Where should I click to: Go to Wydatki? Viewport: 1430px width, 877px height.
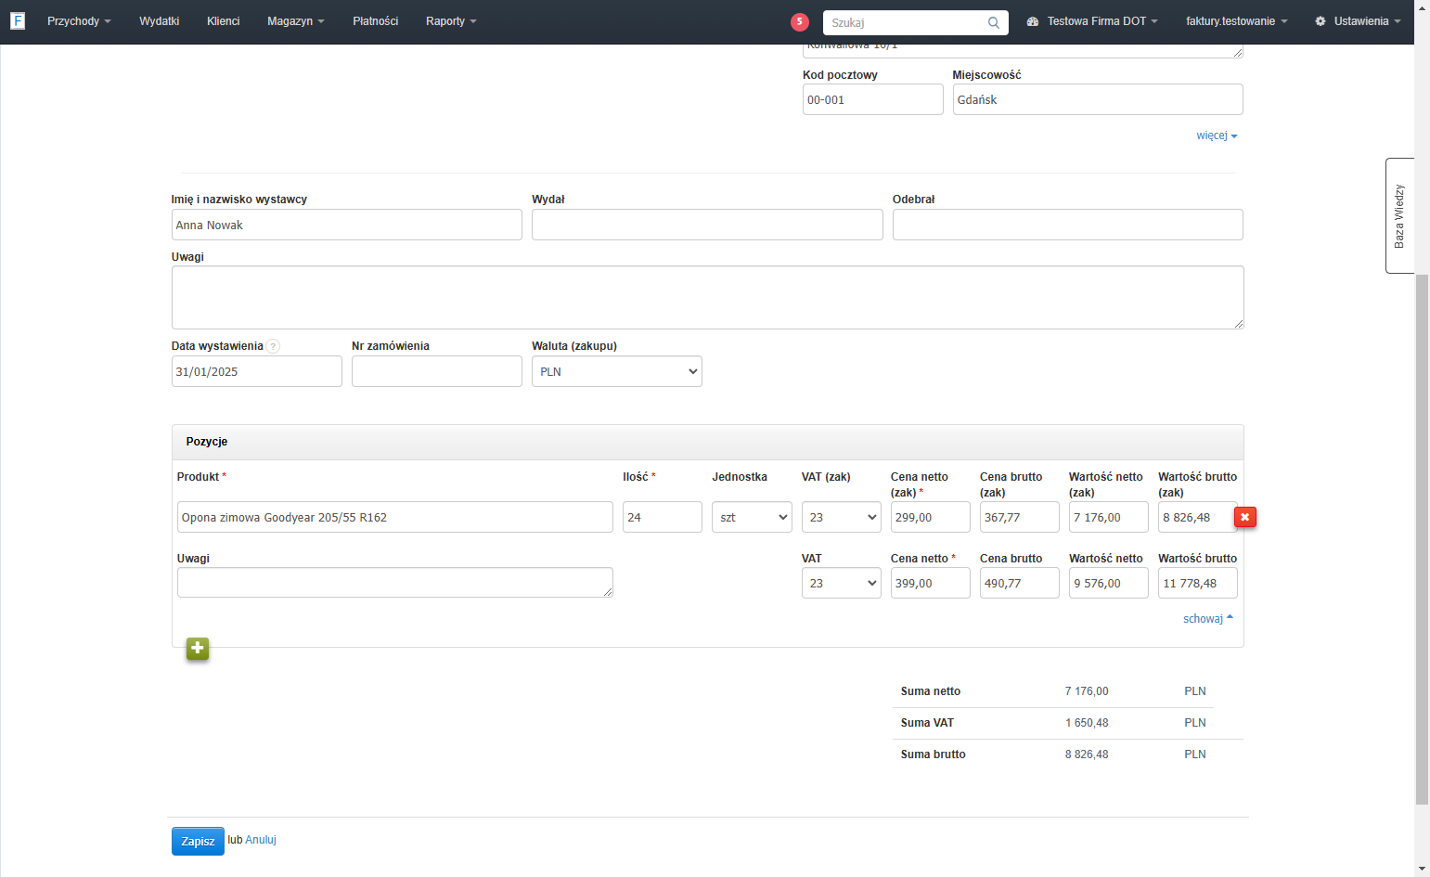[x=159, y=21]
